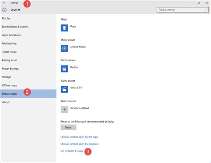Go back with the arrow icon
The image size is (211, 163).
(x=4, y=3)
